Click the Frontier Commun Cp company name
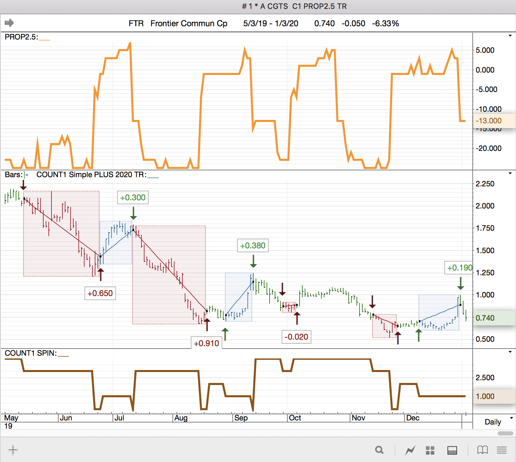Screen dimensions: 516x462 [x=189, y=24]
